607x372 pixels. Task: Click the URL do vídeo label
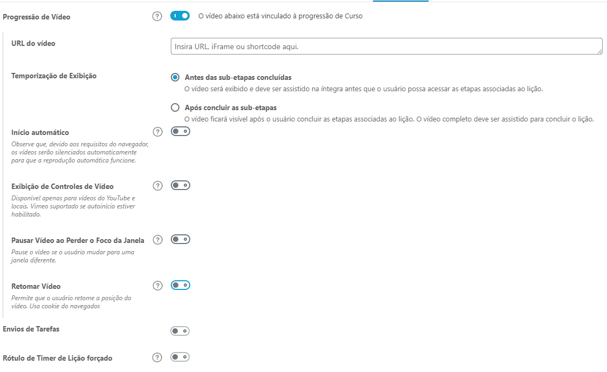tap(34, 43)
